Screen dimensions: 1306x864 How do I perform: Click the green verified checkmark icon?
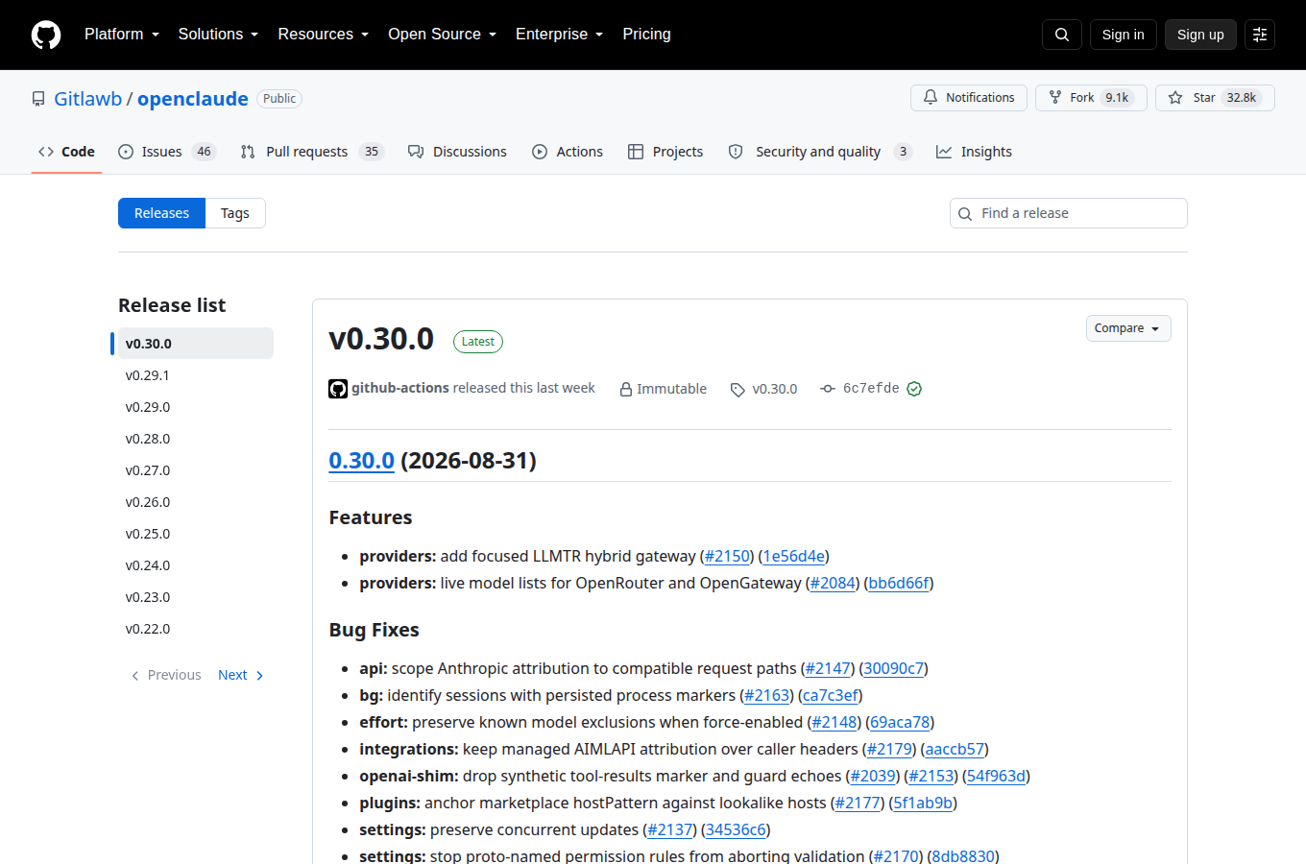coord(914,389)
